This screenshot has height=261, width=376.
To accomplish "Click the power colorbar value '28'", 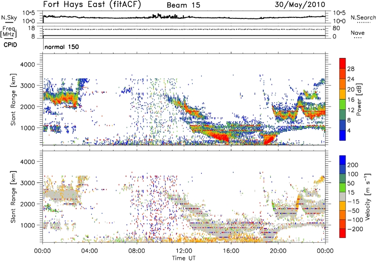I will pos(351,69).
